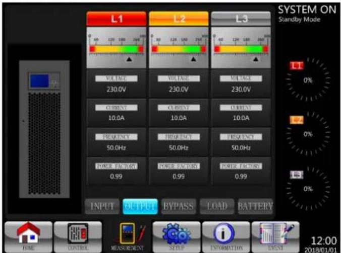Click the L3 load percentage dial
This screenshot has height=253, width=341.
point(308,189)
